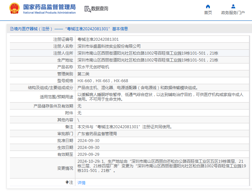Click product name 双水平无创呼吸机

point(93,67)
